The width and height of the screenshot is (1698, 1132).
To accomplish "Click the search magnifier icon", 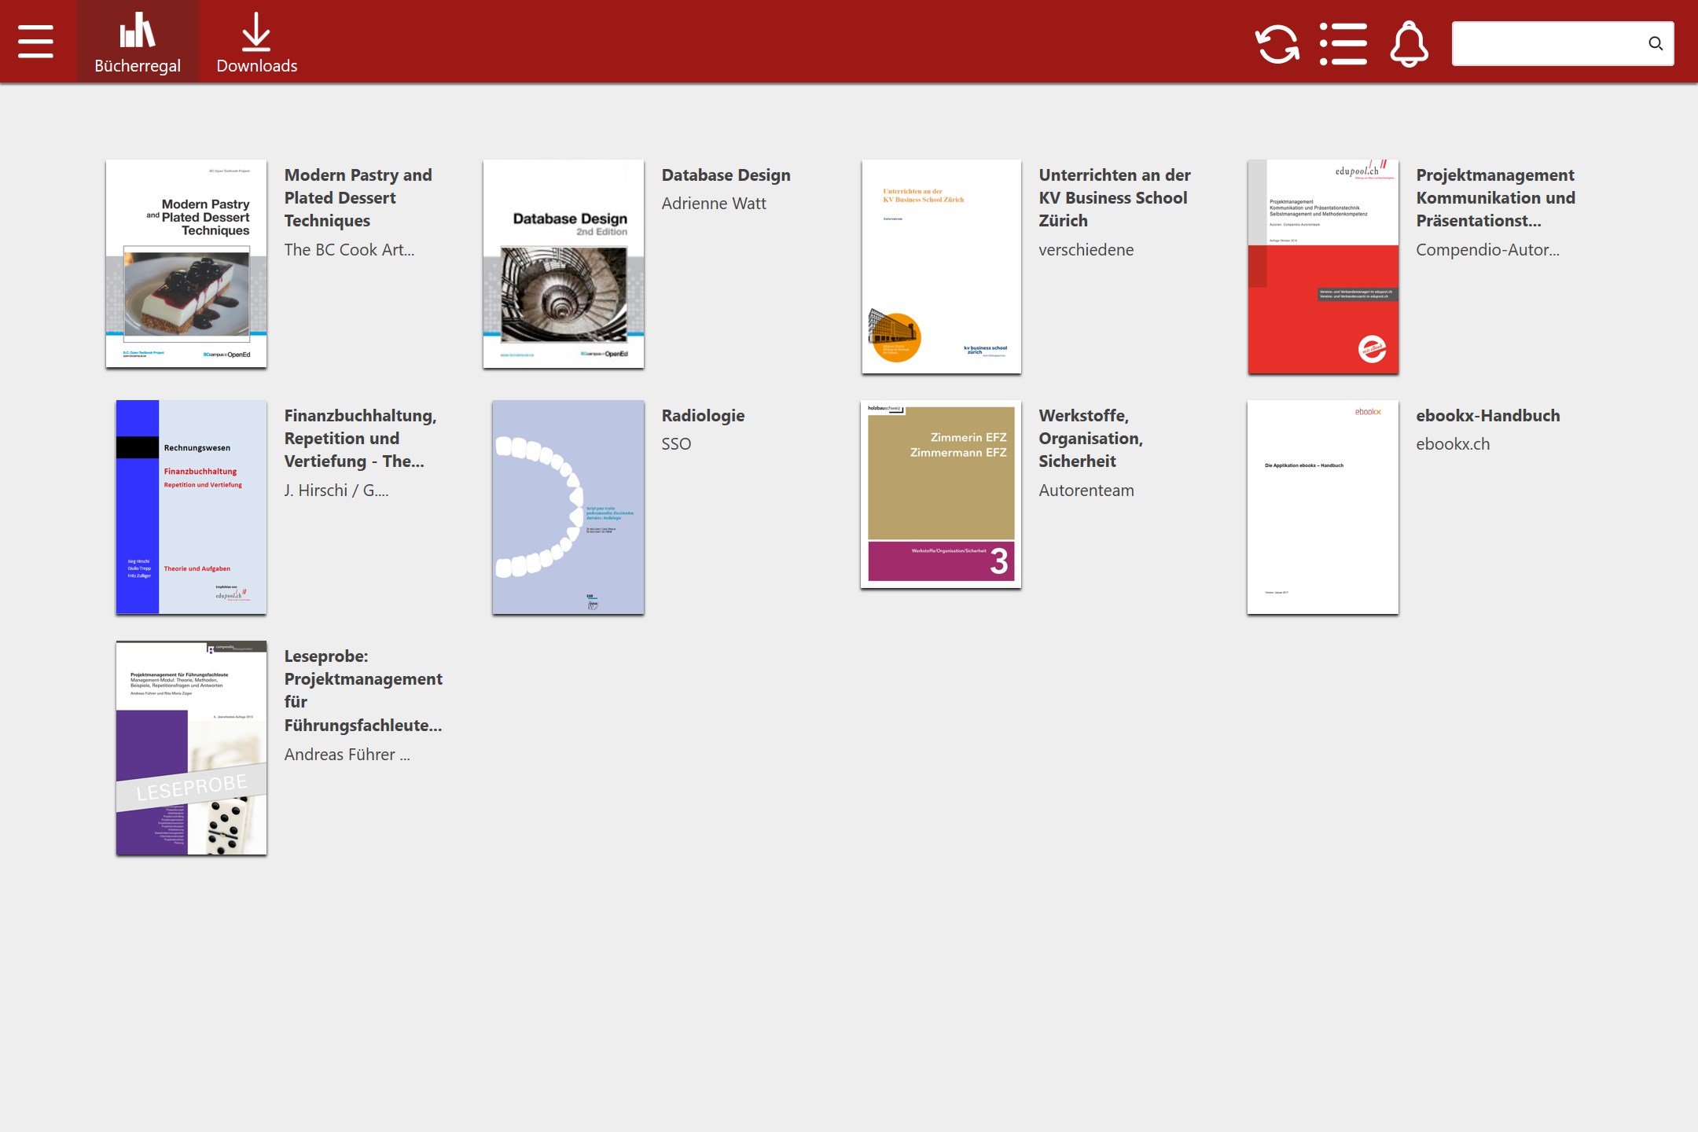I will (x=1655, y=44).
